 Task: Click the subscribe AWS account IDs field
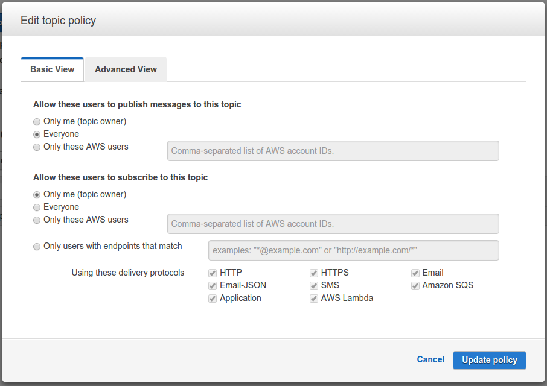(333, 224)
